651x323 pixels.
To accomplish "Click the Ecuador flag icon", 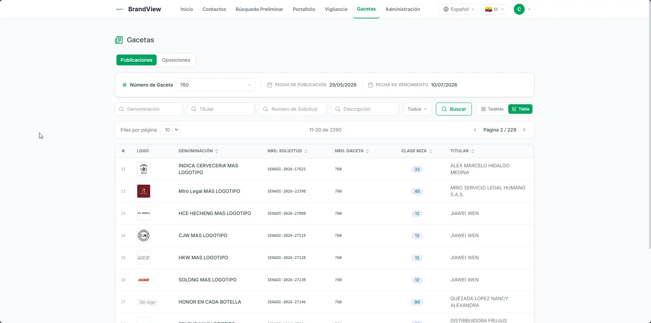I will point(488,9).
